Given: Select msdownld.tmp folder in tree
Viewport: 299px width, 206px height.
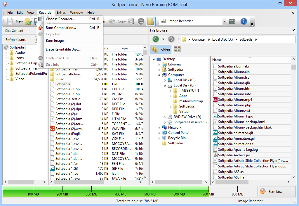Looking at the screenshot, I should point(191,101).
